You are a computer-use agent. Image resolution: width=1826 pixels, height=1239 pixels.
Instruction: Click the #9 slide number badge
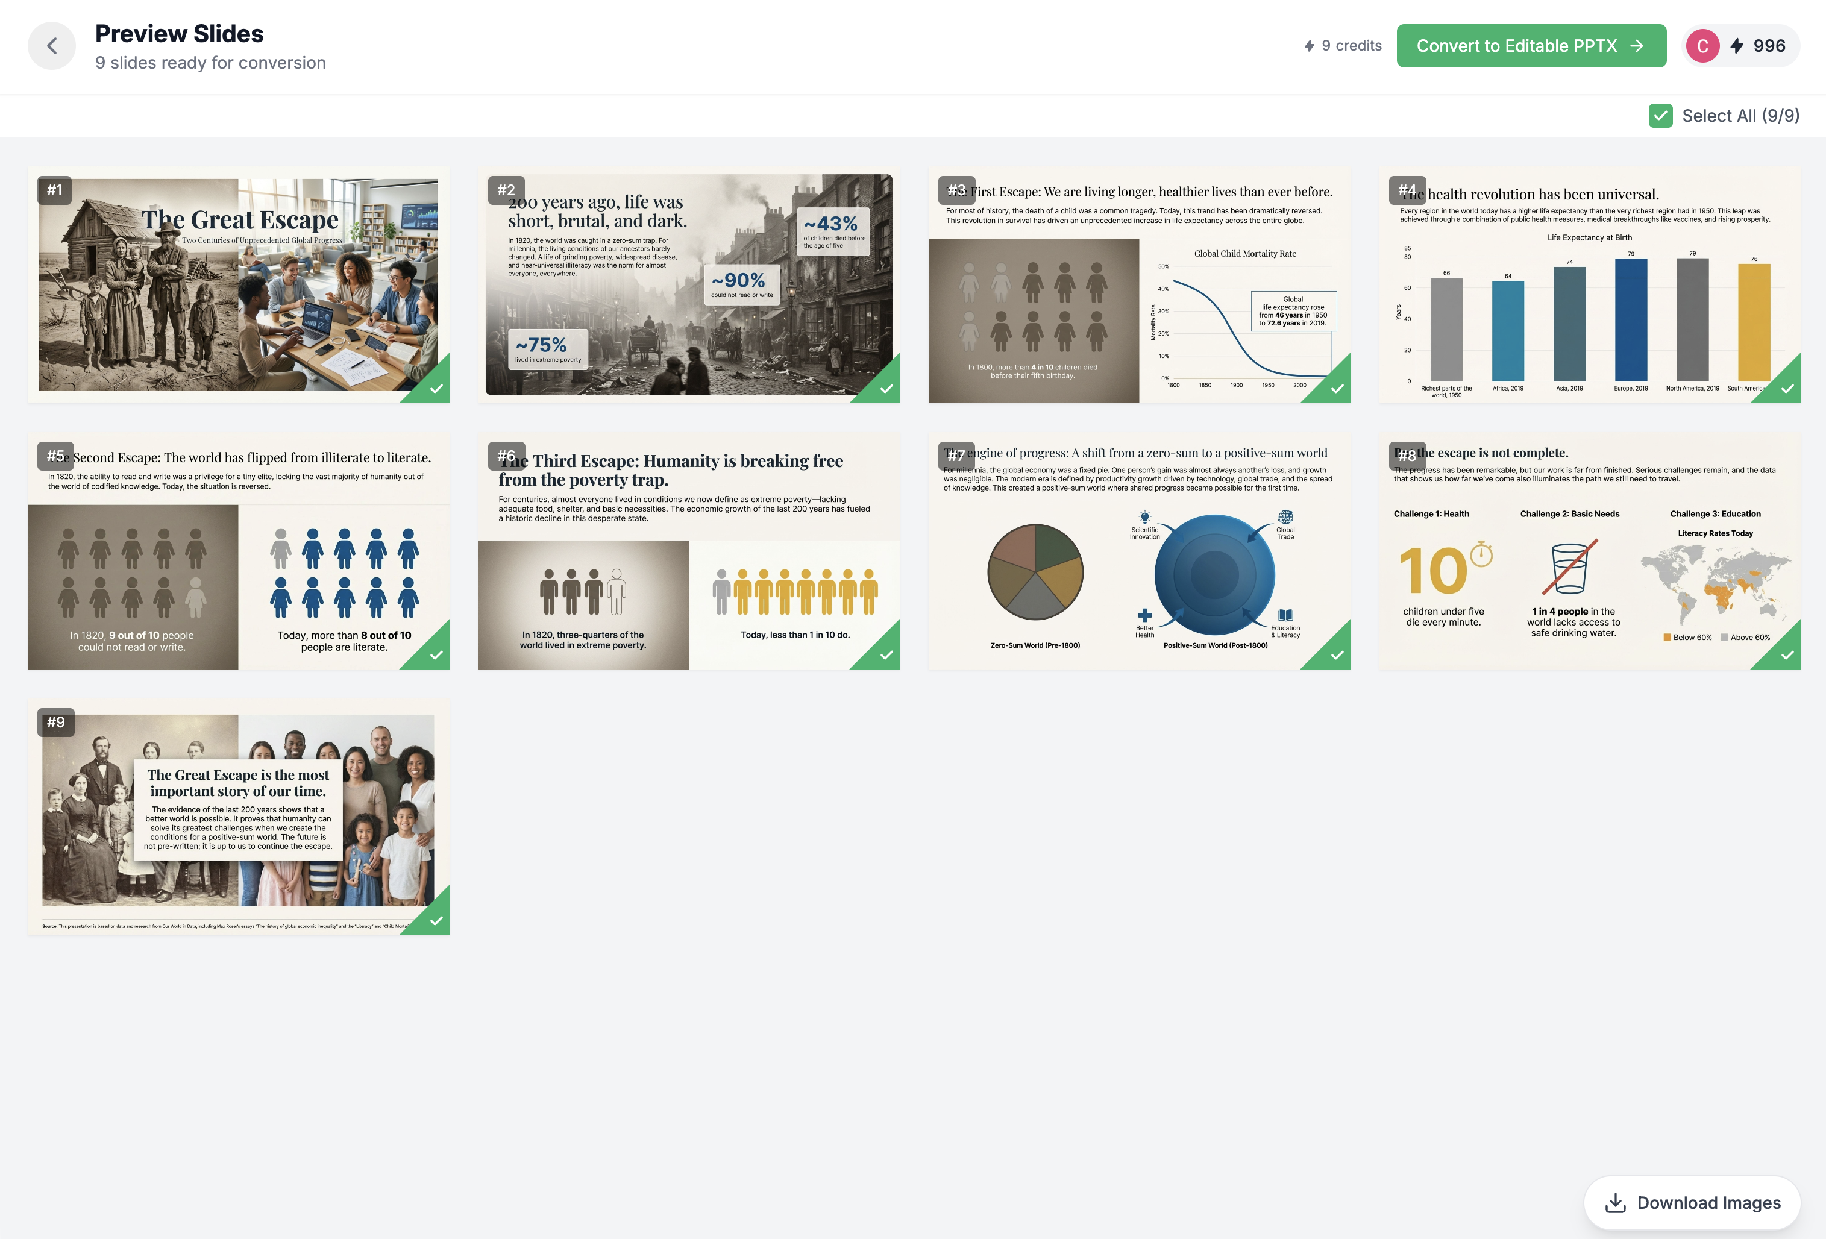(56, 722)
